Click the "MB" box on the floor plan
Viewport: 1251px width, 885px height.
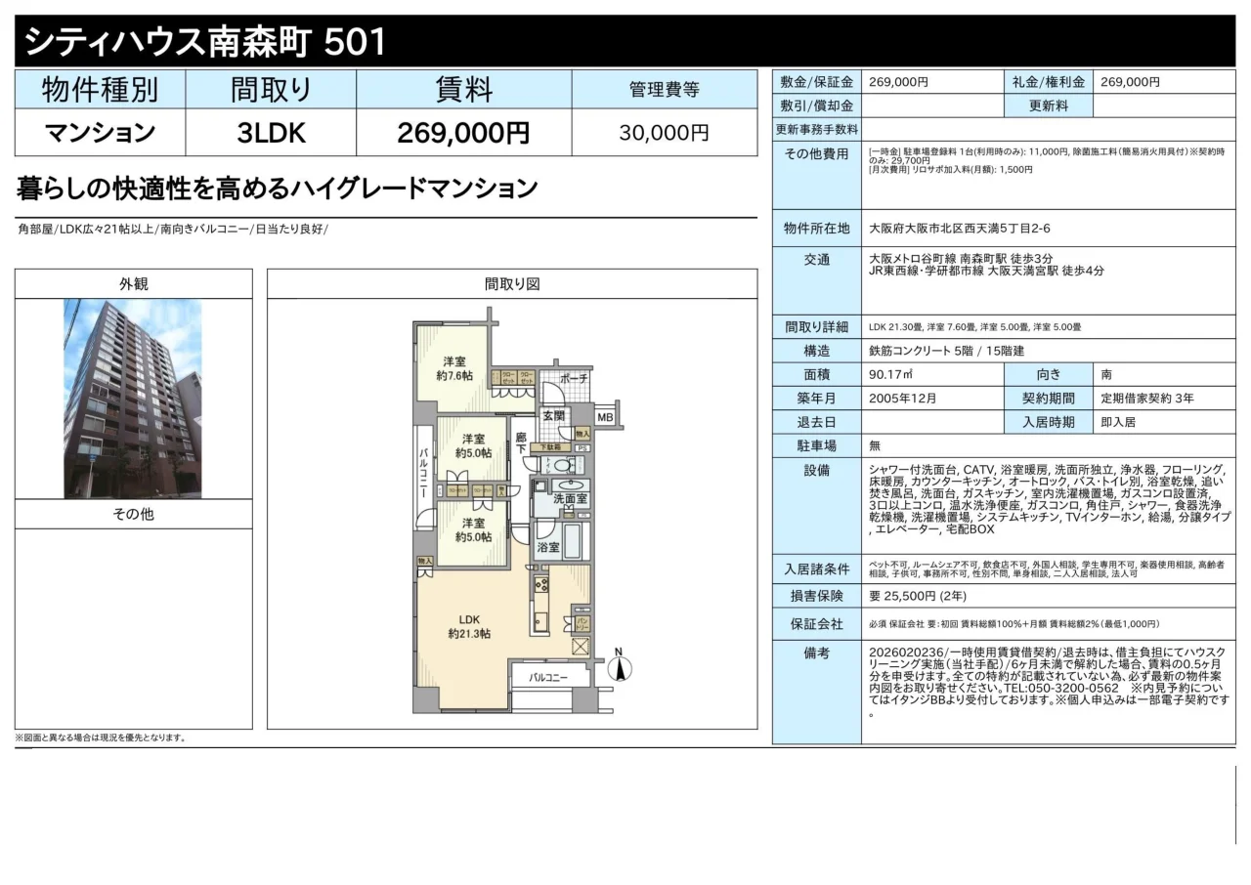click(605, 418)
